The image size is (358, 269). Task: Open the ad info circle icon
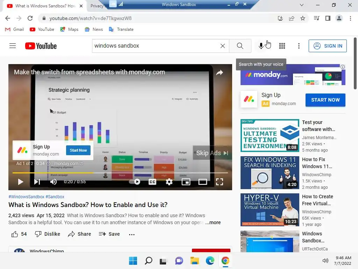click(48, 163)
